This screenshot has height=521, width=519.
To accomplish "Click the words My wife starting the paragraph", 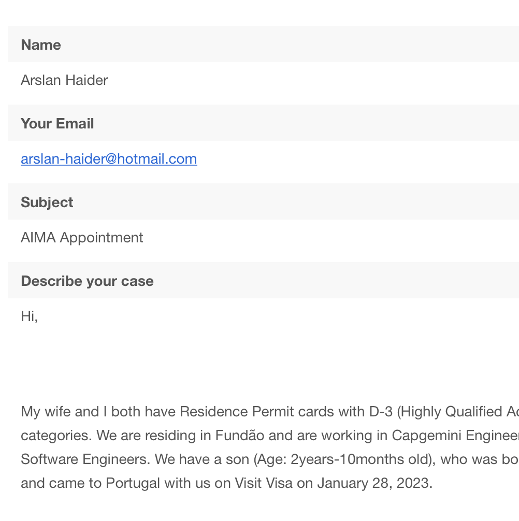I will click(x=43, y=411).
